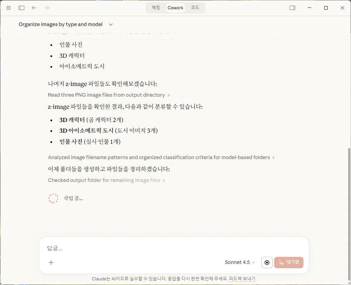Click the back arrow navigation icon
Image resolution: width=351 pixels, height=285 pixels.
point(34,8)
